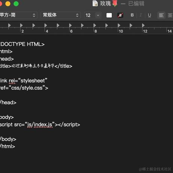Image resolution: width=173 pixels, height=173 pixels.
Task: Click the css/style.css path text
Action: (x=27, y=88)
